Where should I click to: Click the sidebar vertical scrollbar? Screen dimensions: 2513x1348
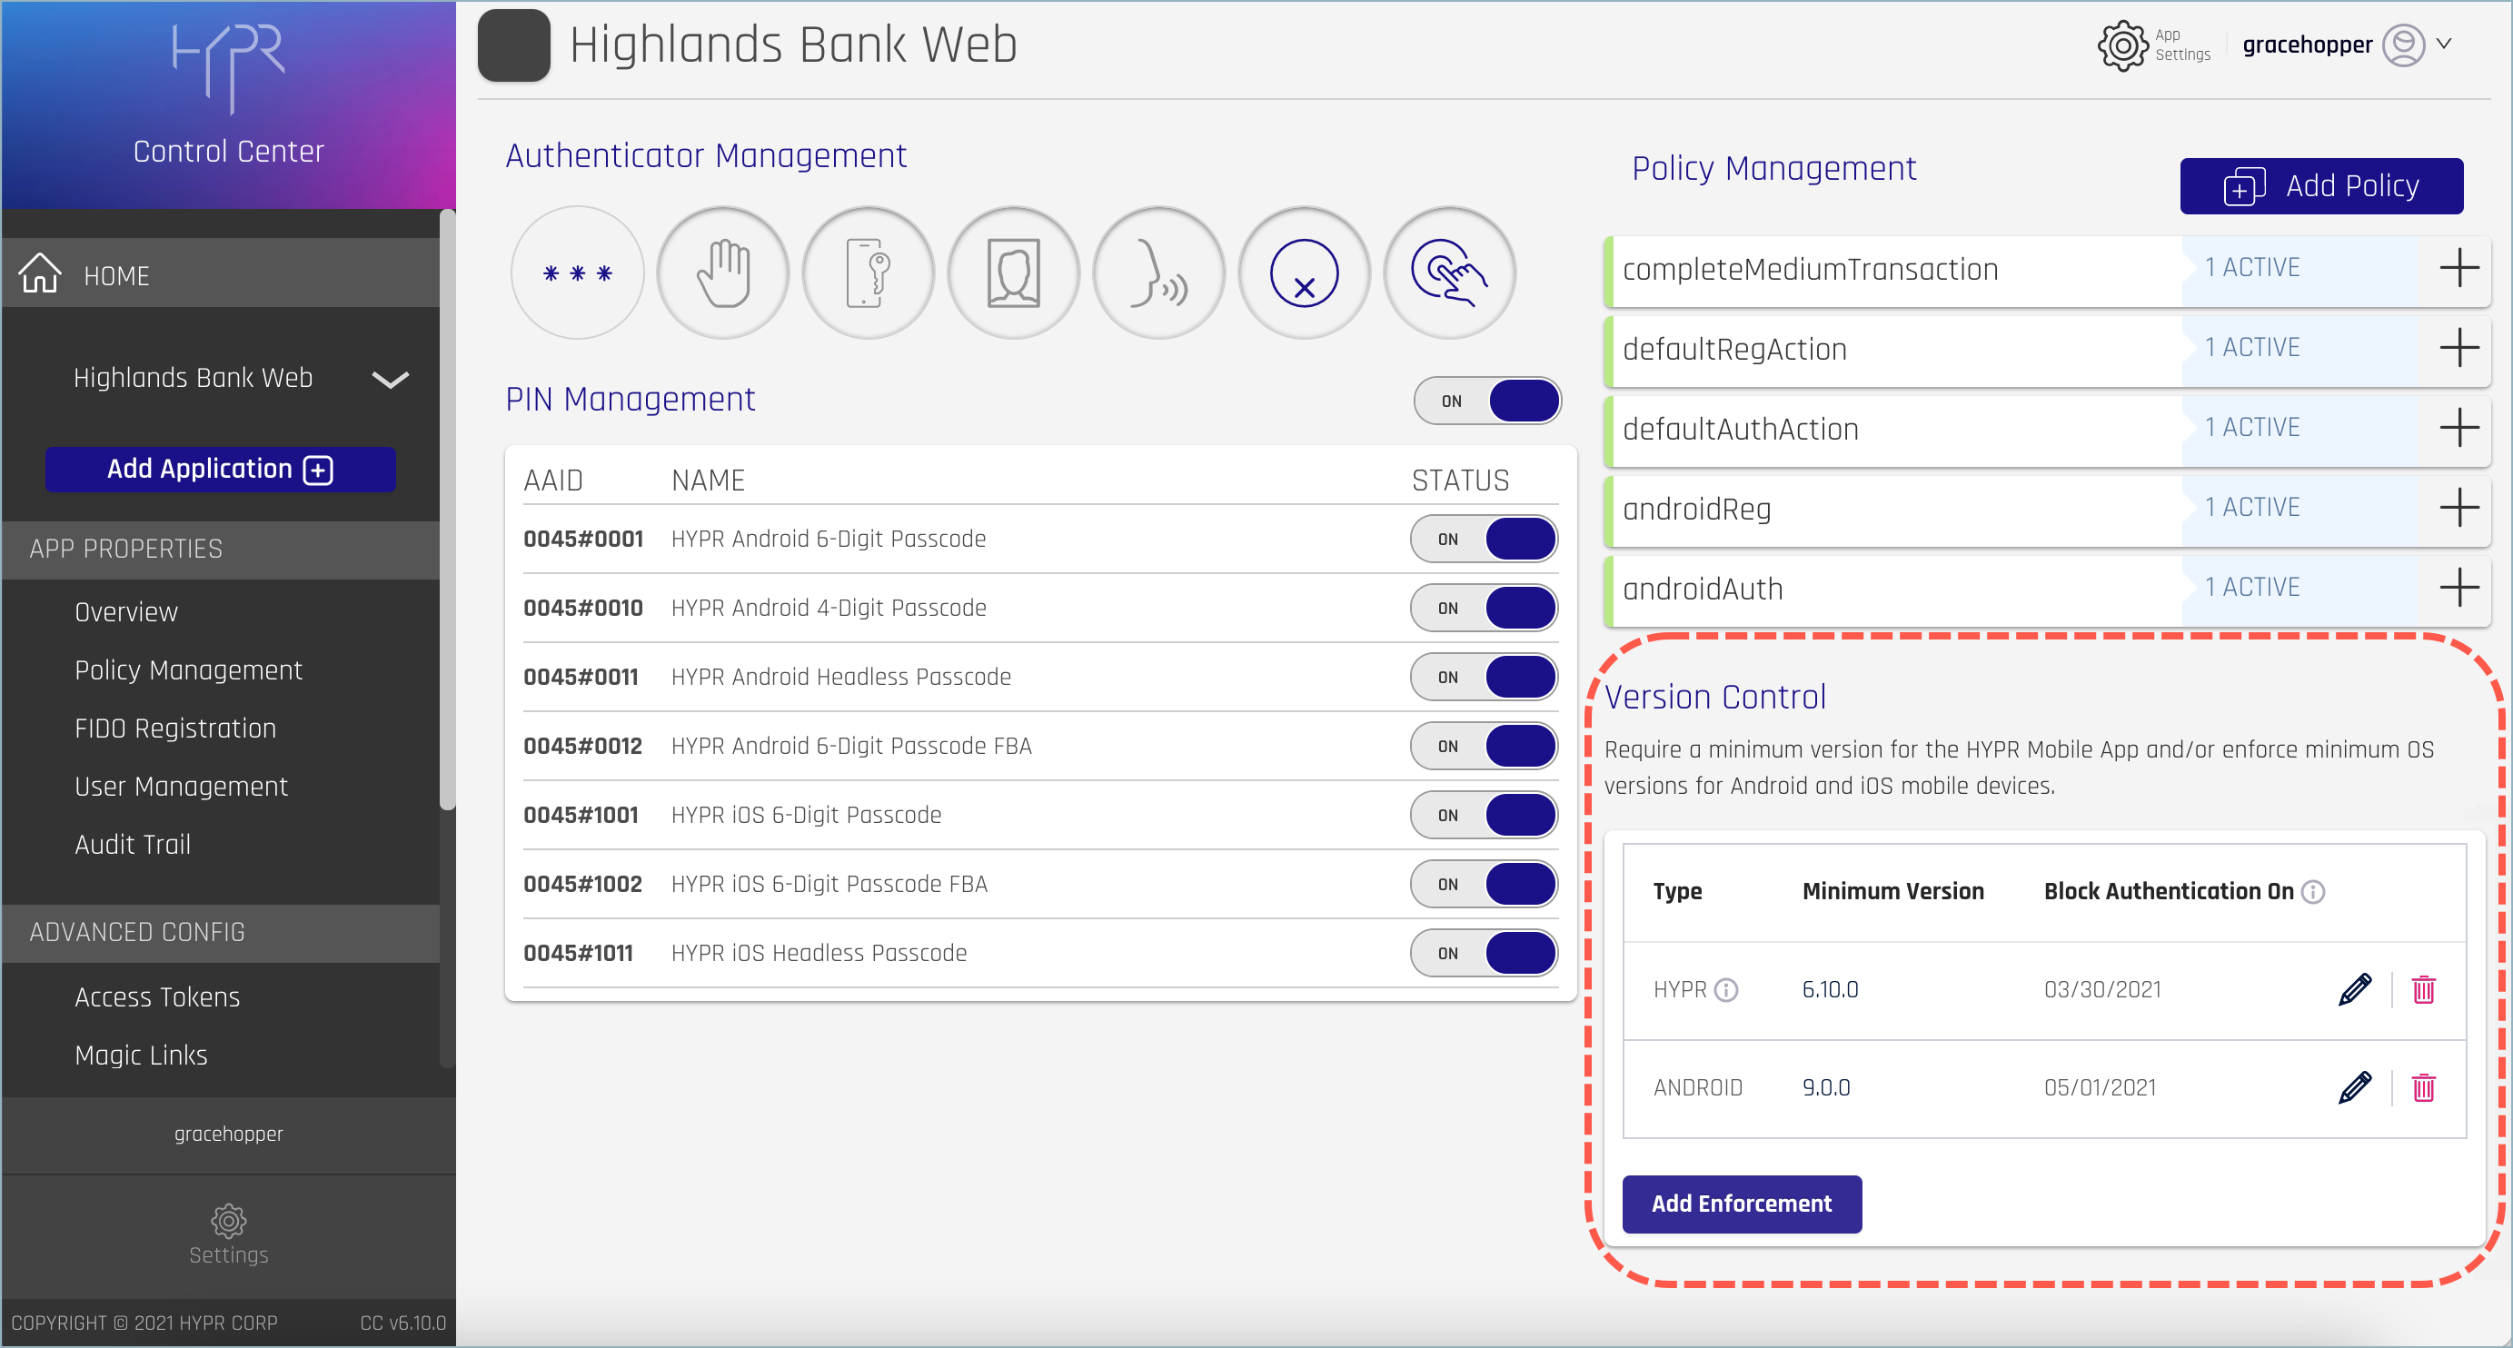pos(448,507)
